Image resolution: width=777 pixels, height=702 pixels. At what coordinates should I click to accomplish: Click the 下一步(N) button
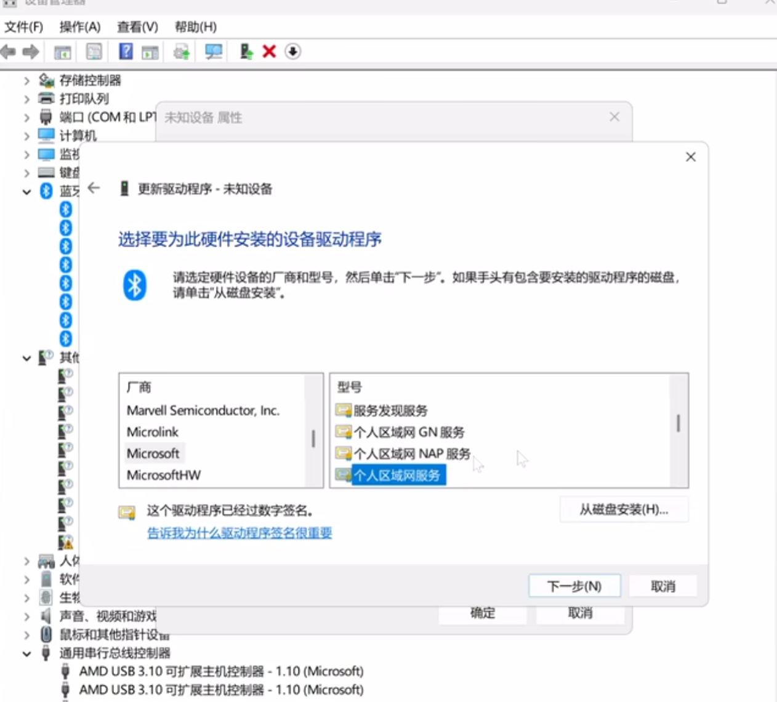[x=574, y=586]
